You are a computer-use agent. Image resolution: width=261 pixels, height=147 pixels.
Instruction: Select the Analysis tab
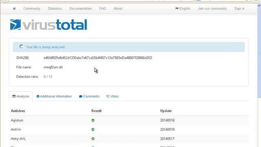point(21,96)
